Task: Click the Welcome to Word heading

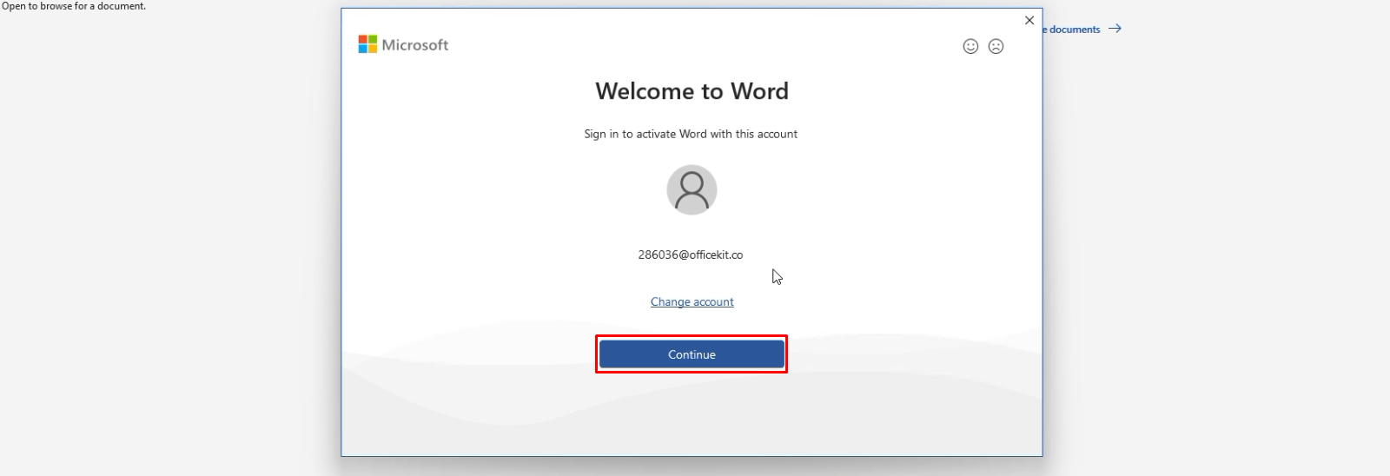Action: pos(692,91)
